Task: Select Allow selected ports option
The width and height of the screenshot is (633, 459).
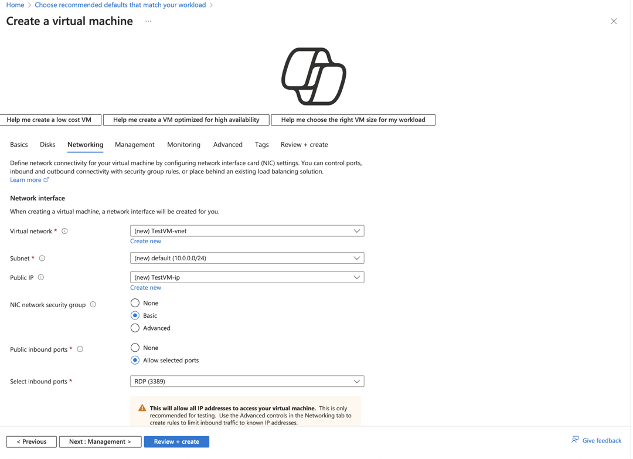Action: (x=135, y=360)
